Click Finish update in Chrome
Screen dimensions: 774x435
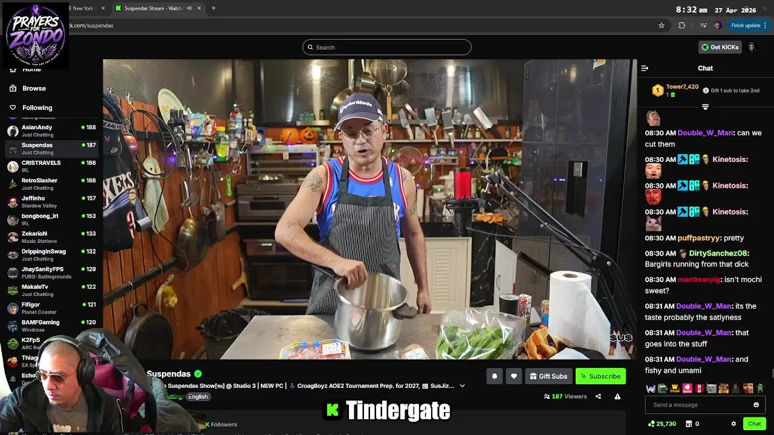click(746, 25)
